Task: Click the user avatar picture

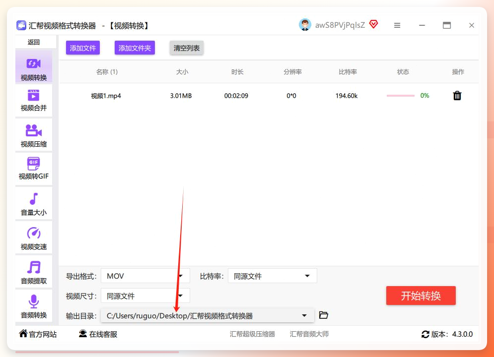Action: click(305, 25)
